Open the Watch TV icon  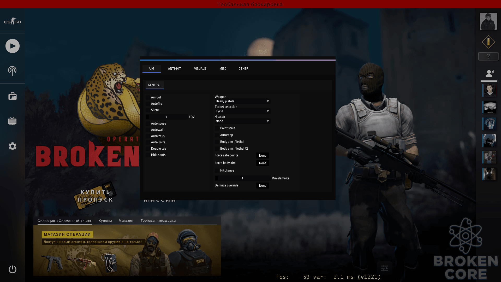pos(12,121)
